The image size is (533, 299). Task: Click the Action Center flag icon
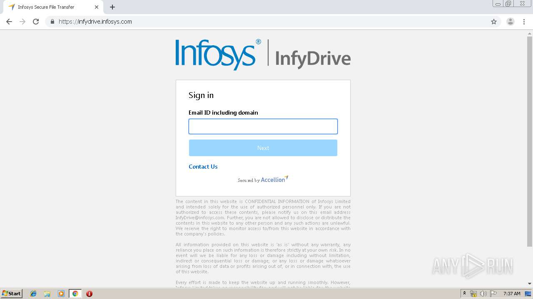coord(493,294)
